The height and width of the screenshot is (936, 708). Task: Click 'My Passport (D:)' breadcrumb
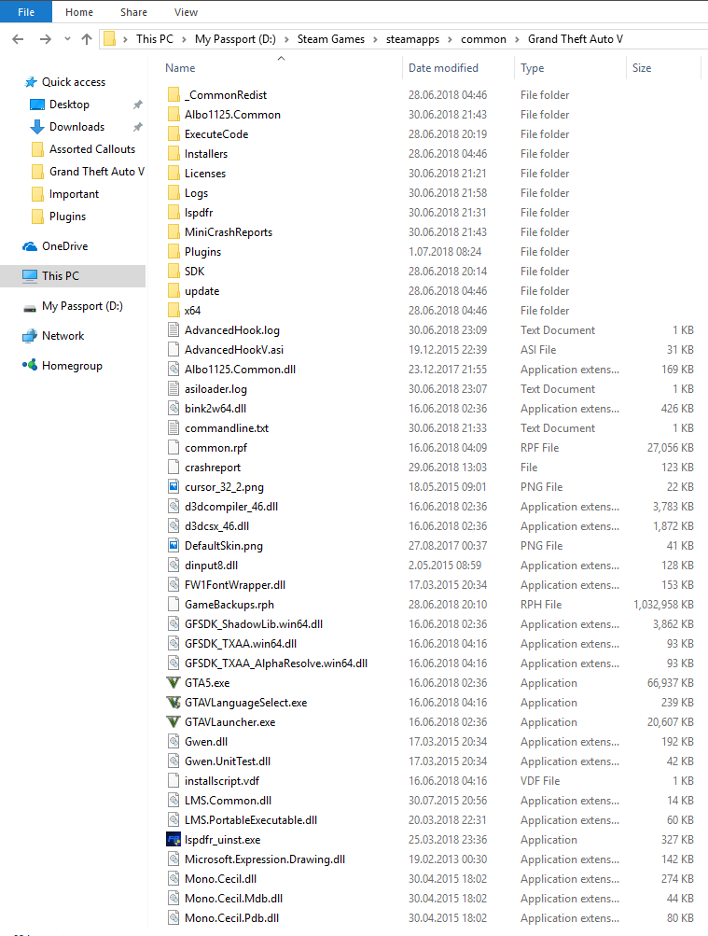(x=235, y=39)
